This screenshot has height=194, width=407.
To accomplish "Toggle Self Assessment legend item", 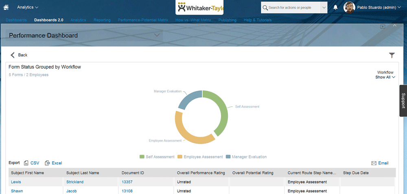I will point(157,157).
